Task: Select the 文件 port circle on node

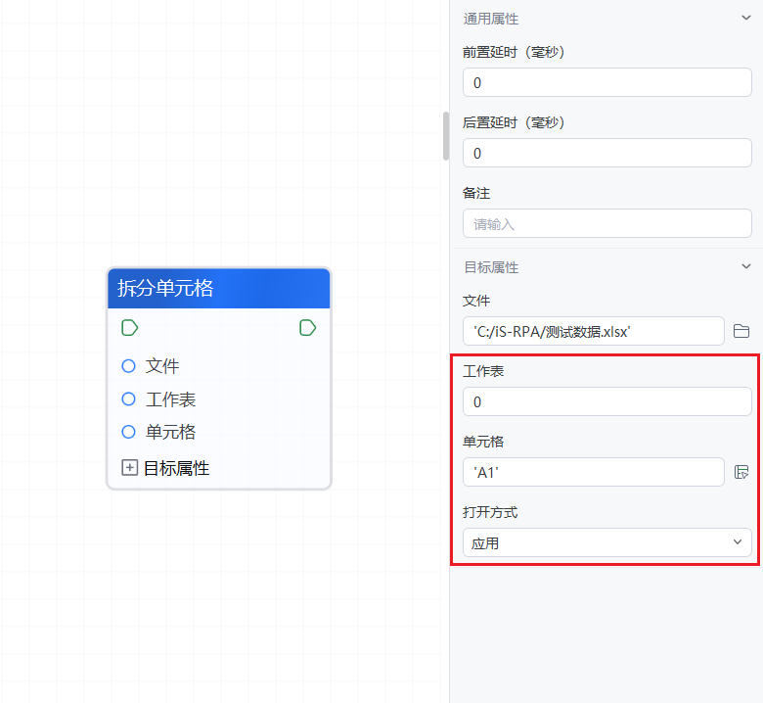Action: [x=128, y=366]
